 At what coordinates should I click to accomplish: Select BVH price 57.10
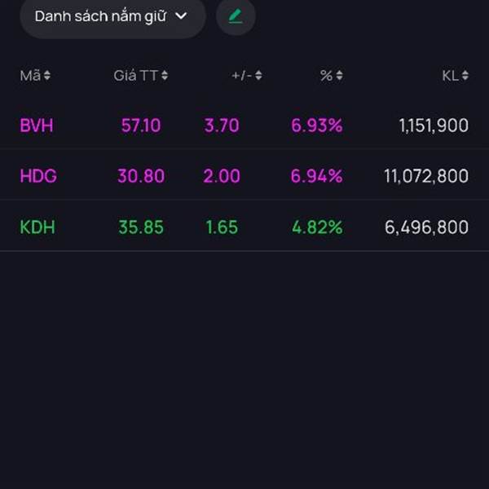[x=141, y=126]
